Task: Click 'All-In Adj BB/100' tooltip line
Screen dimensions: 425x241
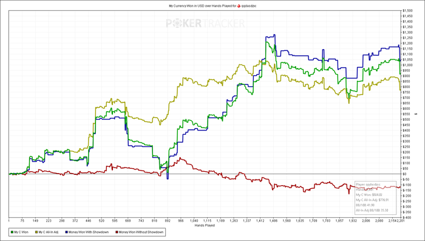Action: (372, 210)
